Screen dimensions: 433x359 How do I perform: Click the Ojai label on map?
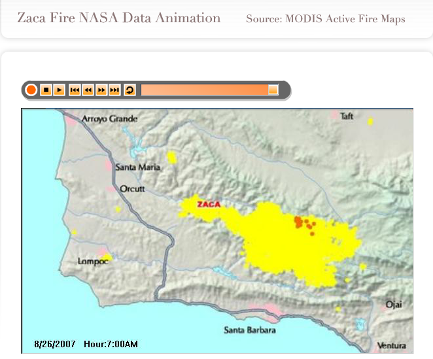click(394, 305)
